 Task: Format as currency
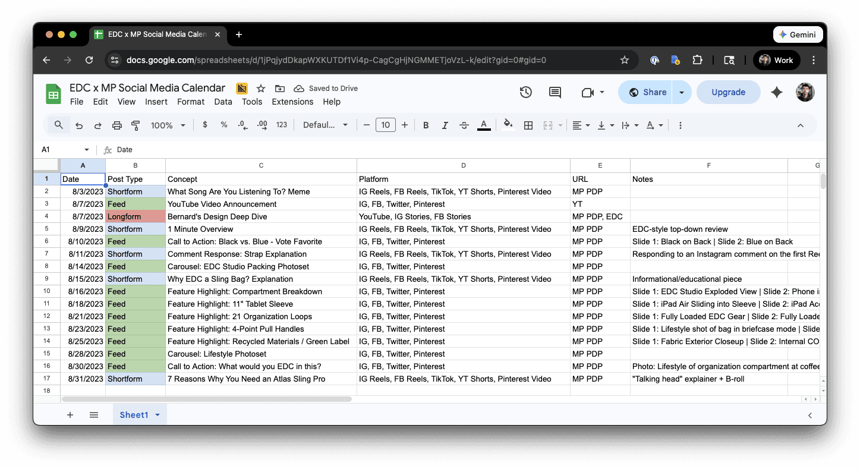205,125
